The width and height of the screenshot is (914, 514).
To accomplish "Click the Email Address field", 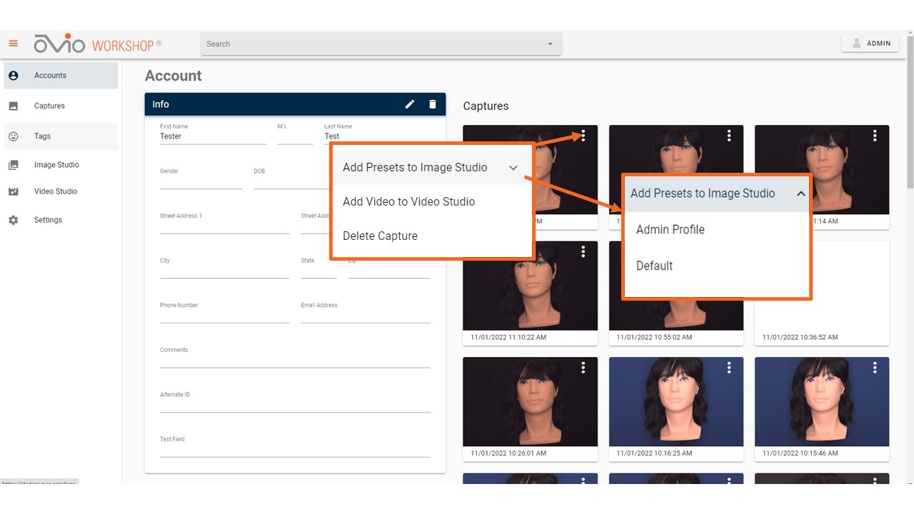I will pyautogui.click(x=366, y=313).
